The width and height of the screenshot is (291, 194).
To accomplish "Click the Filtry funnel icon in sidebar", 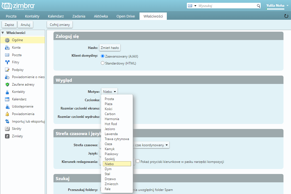I will point(7,62).
